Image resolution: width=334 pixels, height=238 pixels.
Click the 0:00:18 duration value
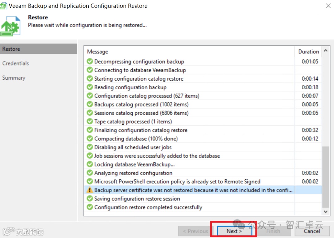310,87
